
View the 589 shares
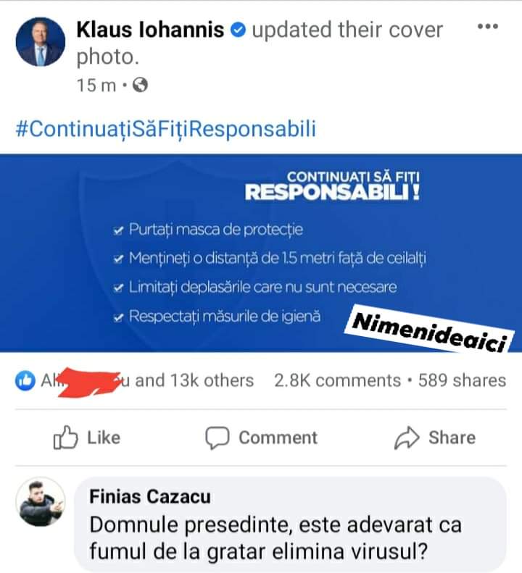[463, 380]
